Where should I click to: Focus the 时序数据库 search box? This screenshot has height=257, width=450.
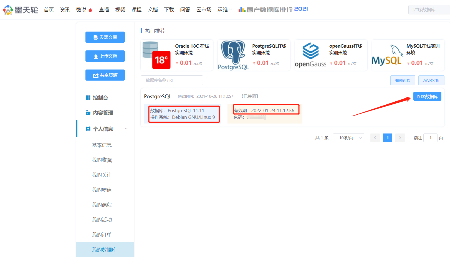429,10
